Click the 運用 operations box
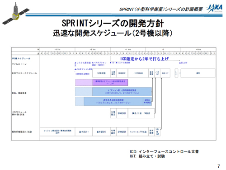 pos(198,73)
